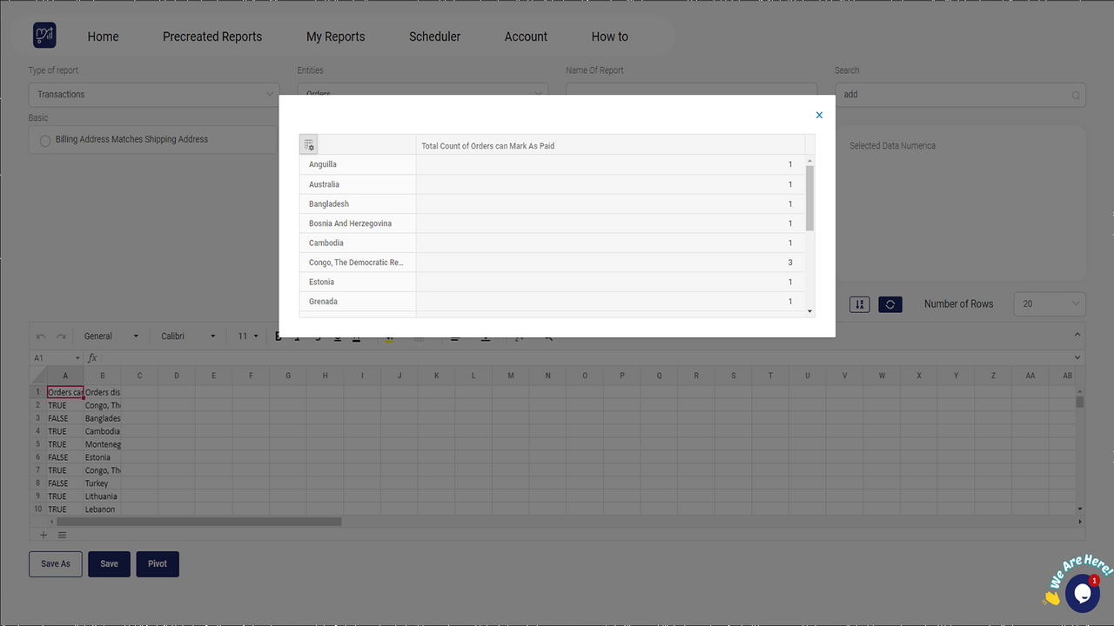Select Grenada row in pivot popup
The image size is (1114, 626).
pos(358,302)
